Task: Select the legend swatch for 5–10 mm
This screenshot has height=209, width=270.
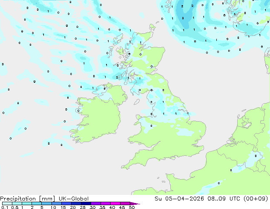Action: (46, 203)
